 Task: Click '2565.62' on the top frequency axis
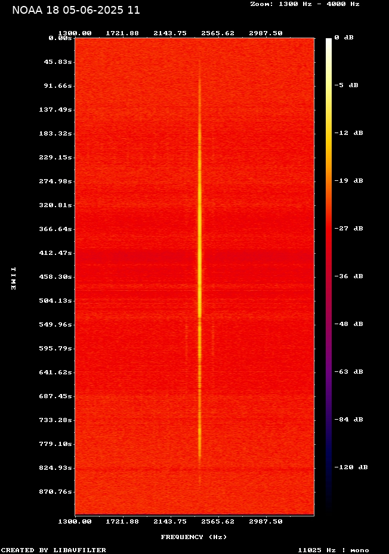click(218, 33)
